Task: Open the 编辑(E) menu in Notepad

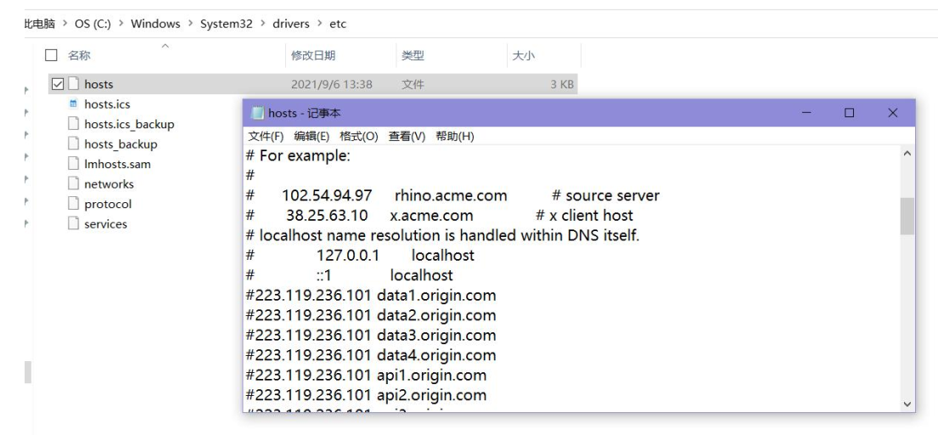Action: tap(312, 137)
